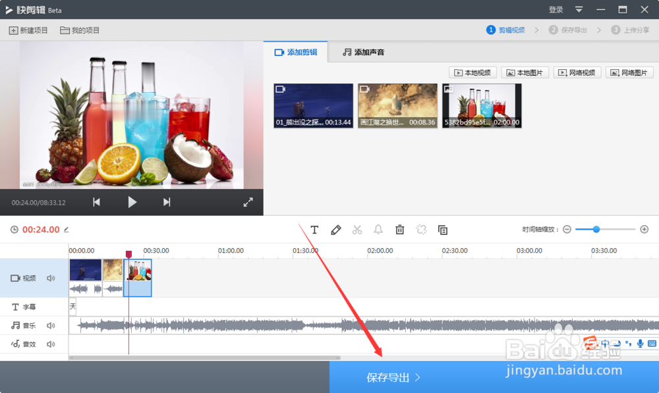The width and height of the screenshot is (659, 393).
Task: Play the preview video
Action: pos(132,202)
